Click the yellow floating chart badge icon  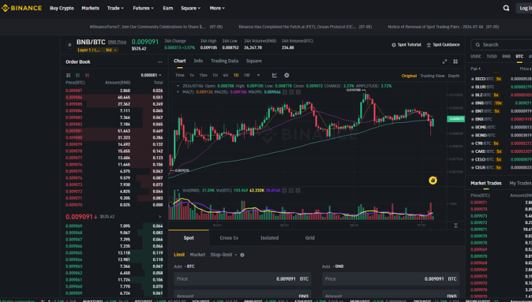[x=432, y=180]
